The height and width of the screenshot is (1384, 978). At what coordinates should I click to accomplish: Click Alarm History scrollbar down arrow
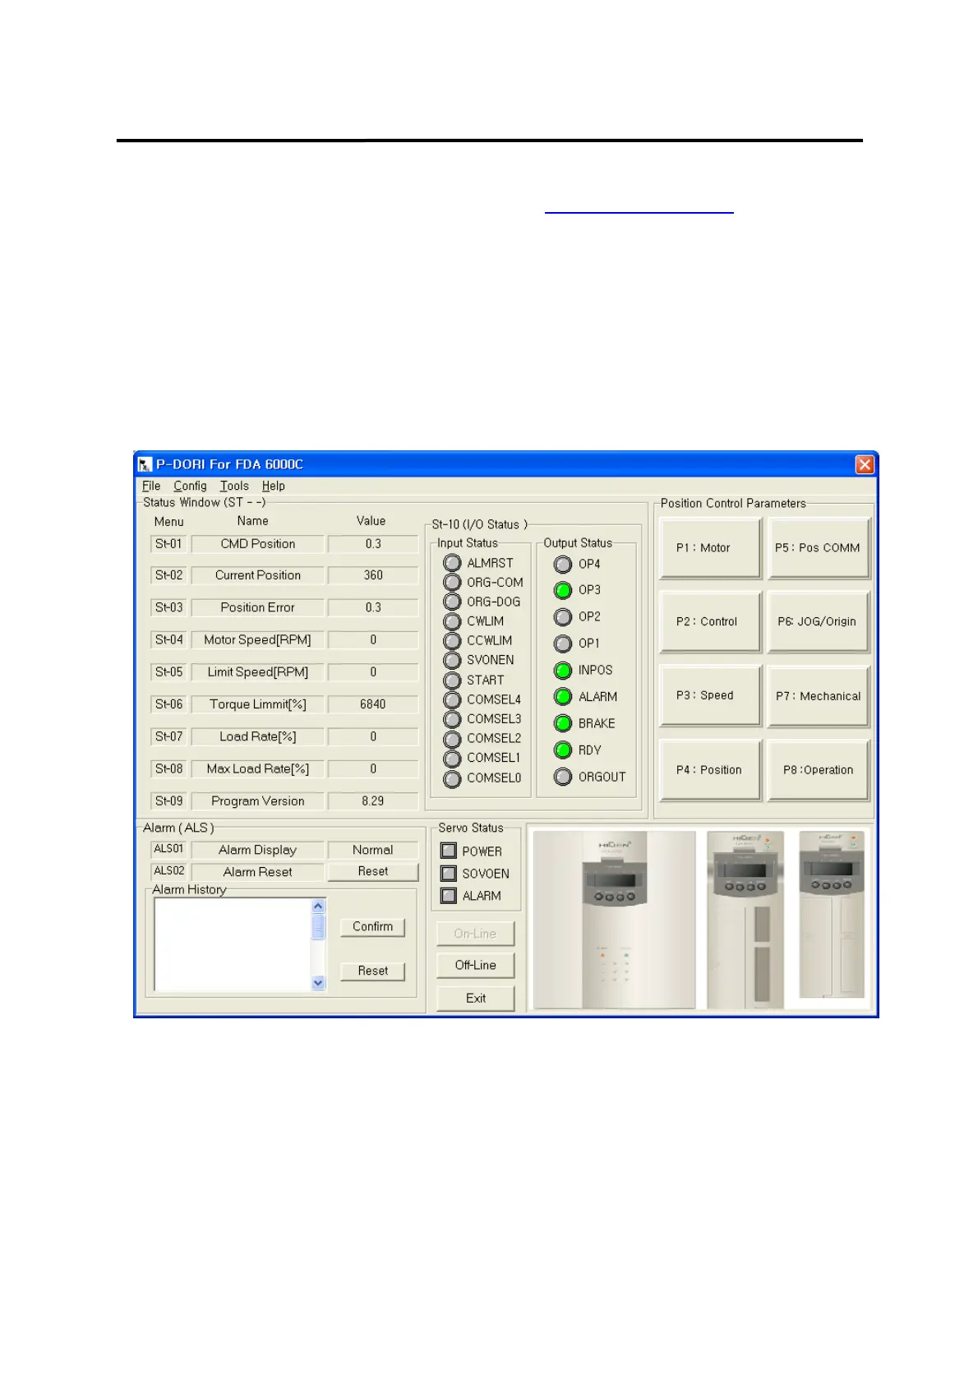319,982
